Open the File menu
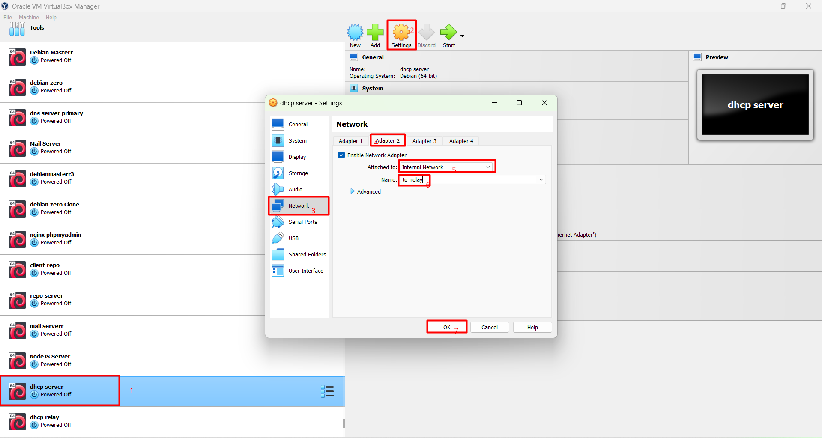The image size is (822, 438). click(x=8, y=18)
